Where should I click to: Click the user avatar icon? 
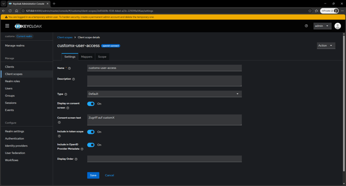click(x=337, y=26)
